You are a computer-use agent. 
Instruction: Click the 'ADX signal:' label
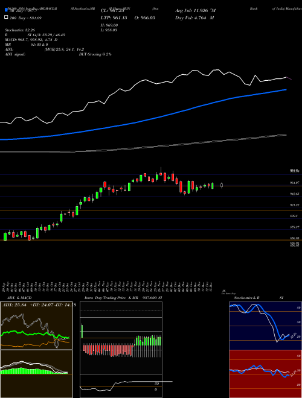[x=15, y=54]
